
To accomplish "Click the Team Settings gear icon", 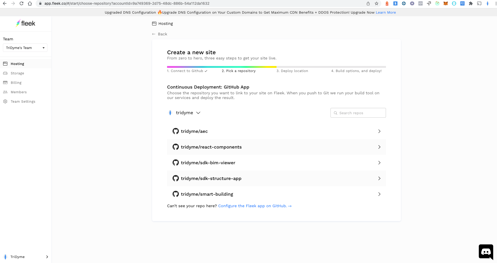I will point(5,101).
